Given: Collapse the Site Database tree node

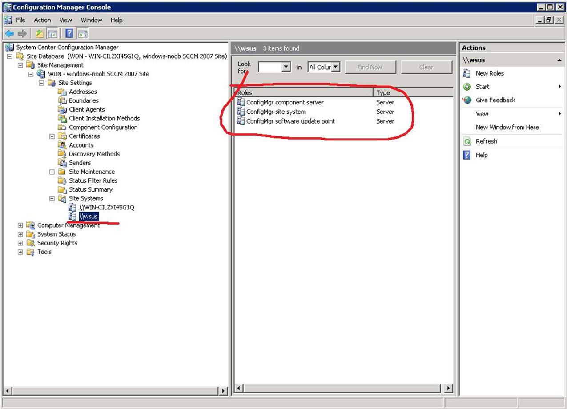Looking at the screenshot, I should pos(9,56).
